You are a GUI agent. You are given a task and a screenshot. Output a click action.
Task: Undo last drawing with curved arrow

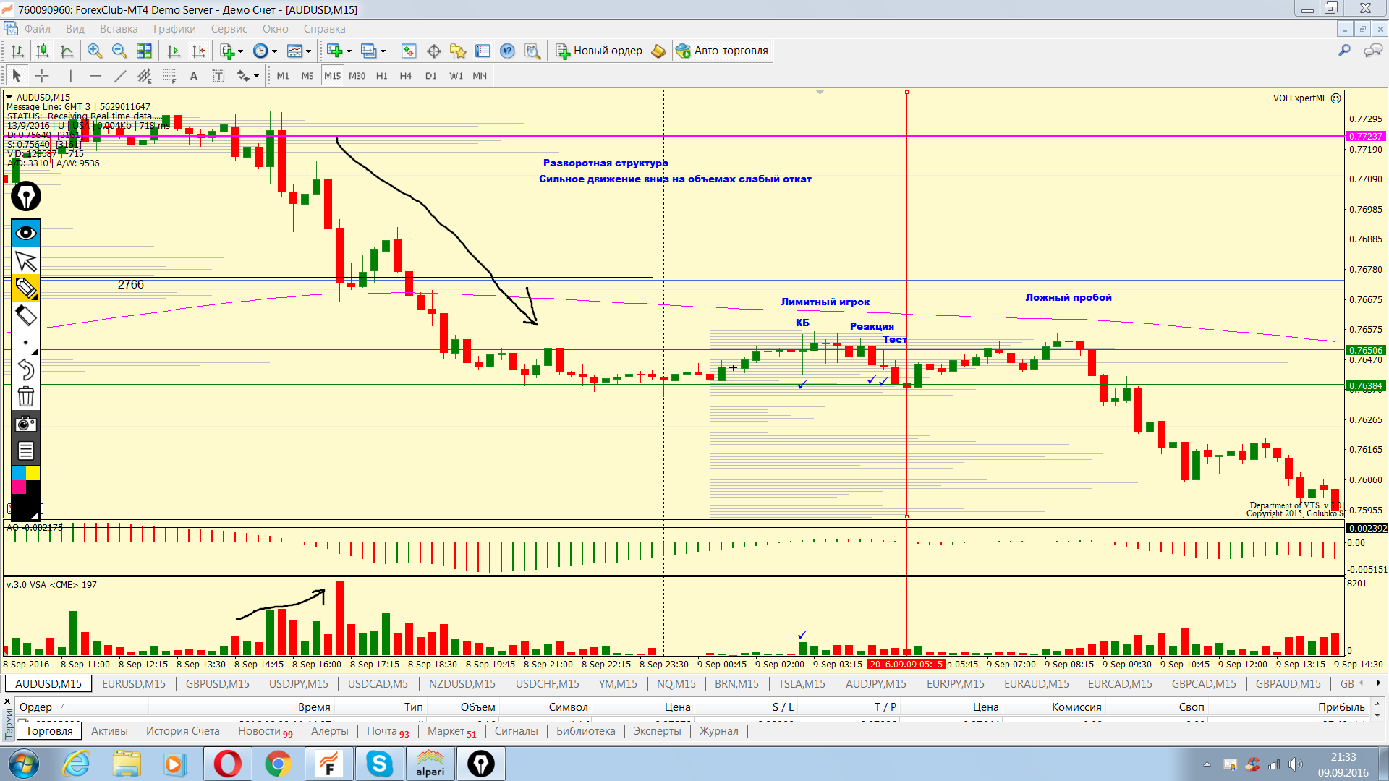point(26,370)
